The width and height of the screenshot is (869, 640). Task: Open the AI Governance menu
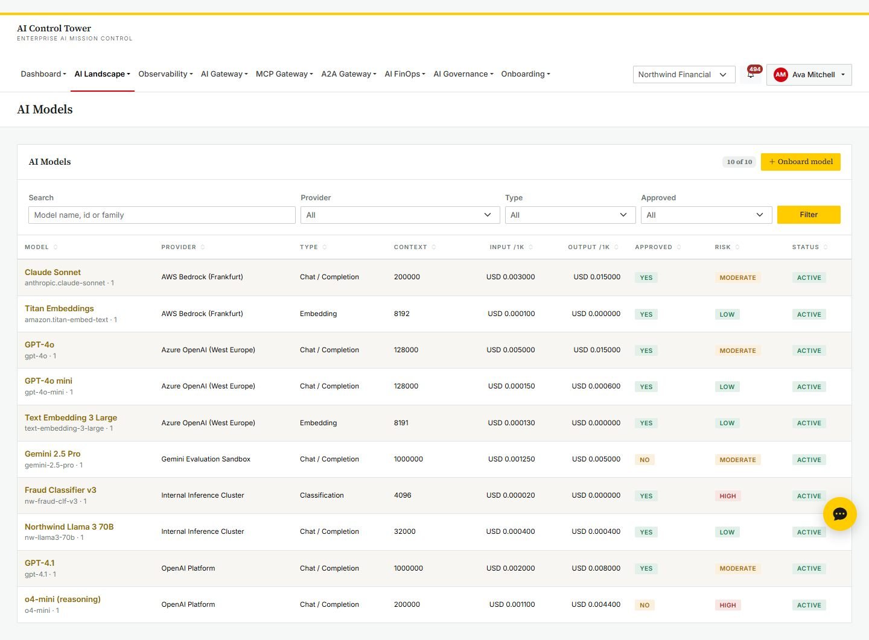click(463, 74)
